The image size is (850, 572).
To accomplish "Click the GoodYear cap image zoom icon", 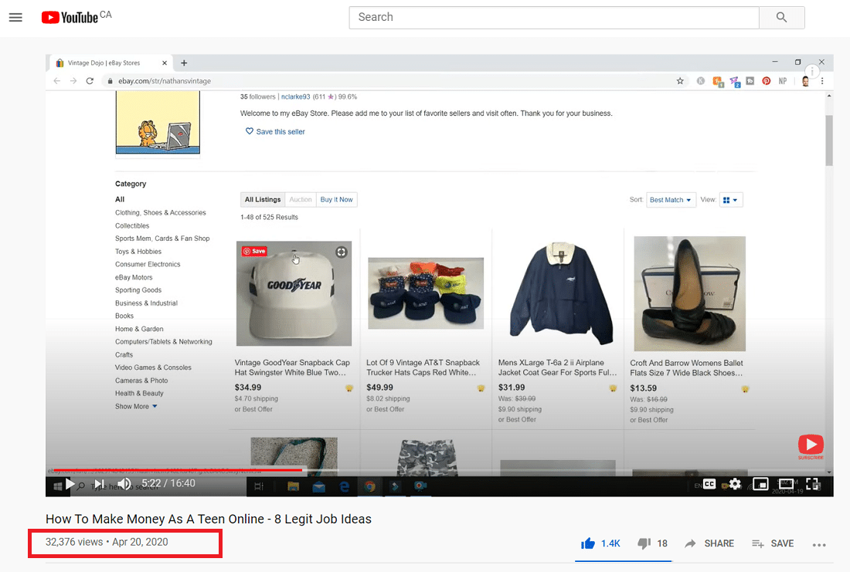I will pyautogui.click(x=341, y=252).
